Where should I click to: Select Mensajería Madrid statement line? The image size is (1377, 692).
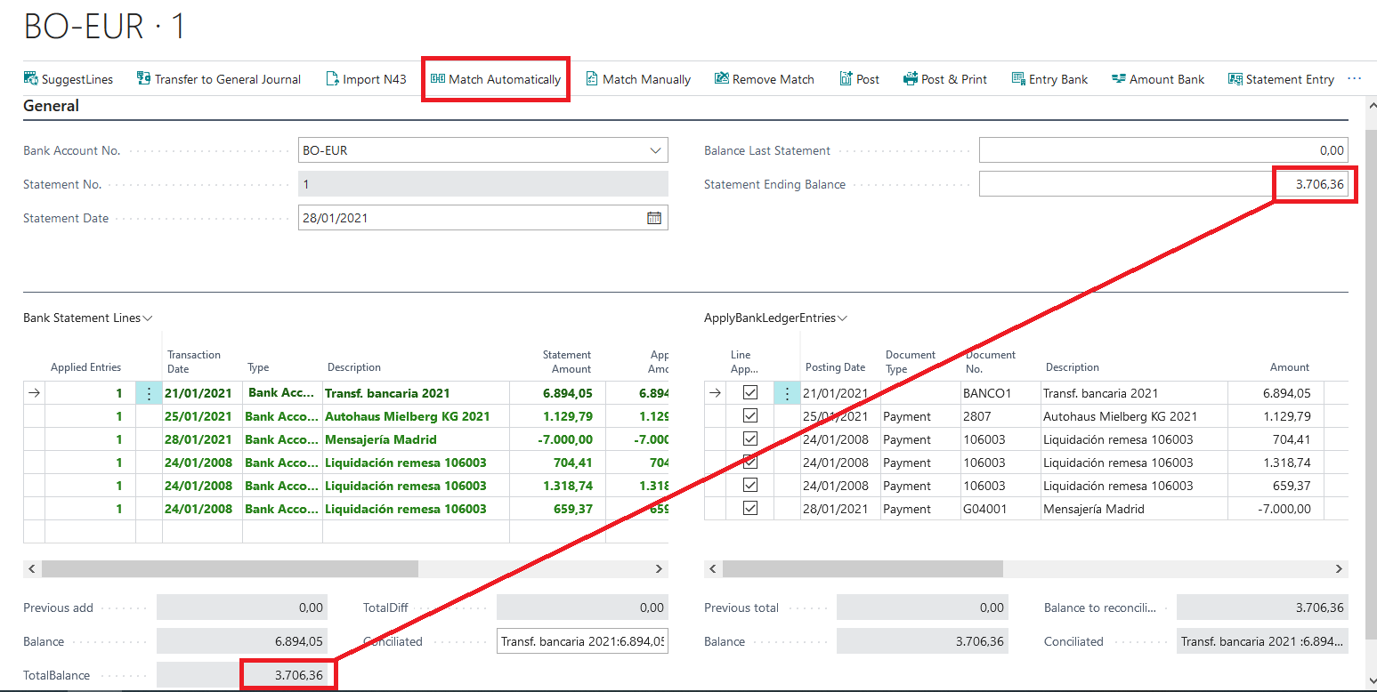tap(381, 439)
